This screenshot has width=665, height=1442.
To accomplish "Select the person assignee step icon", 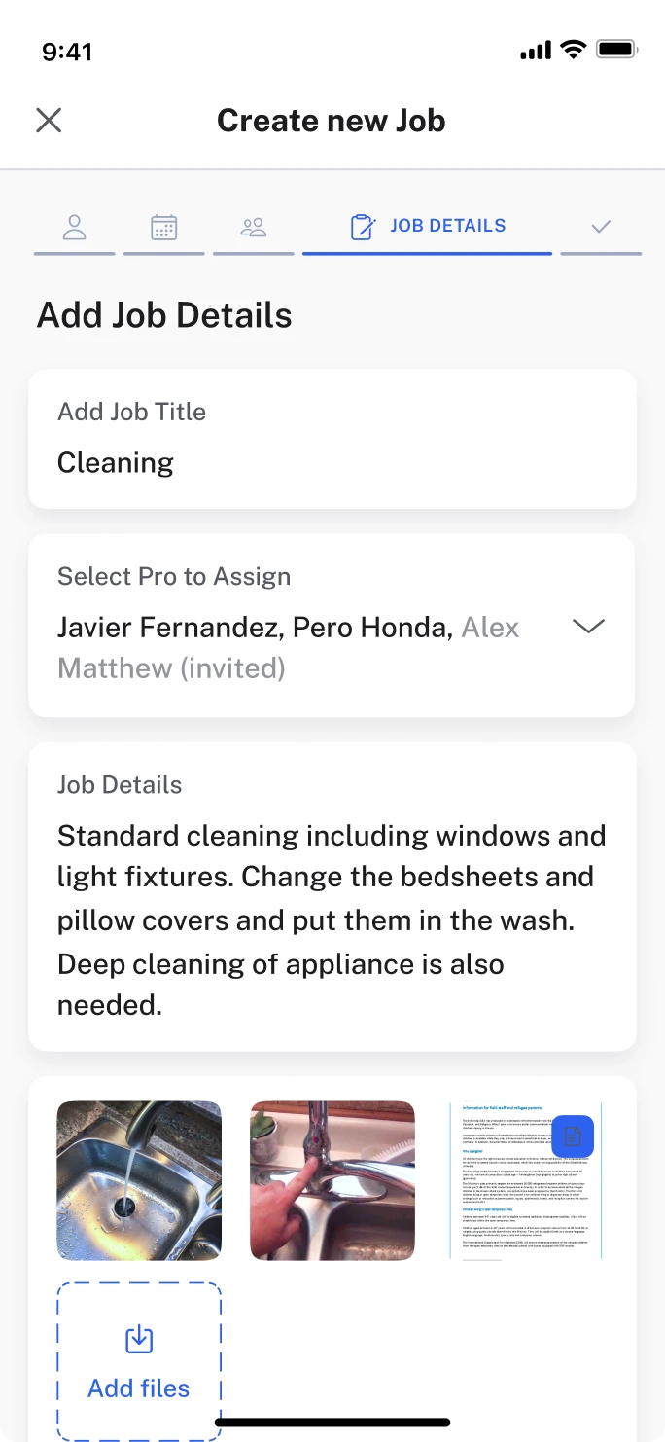I will point(74,226).
